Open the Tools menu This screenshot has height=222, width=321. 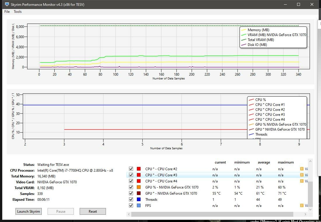pos(18,12)
